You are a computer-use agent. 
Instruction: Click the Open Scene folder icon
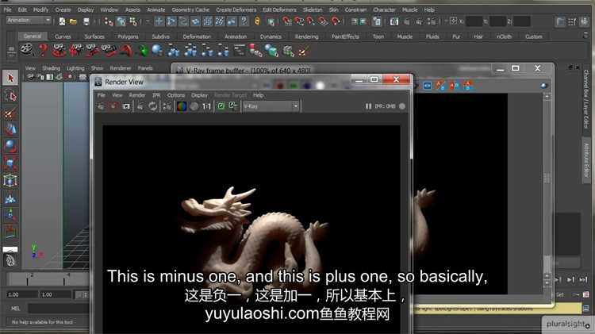tap(73, 21)
